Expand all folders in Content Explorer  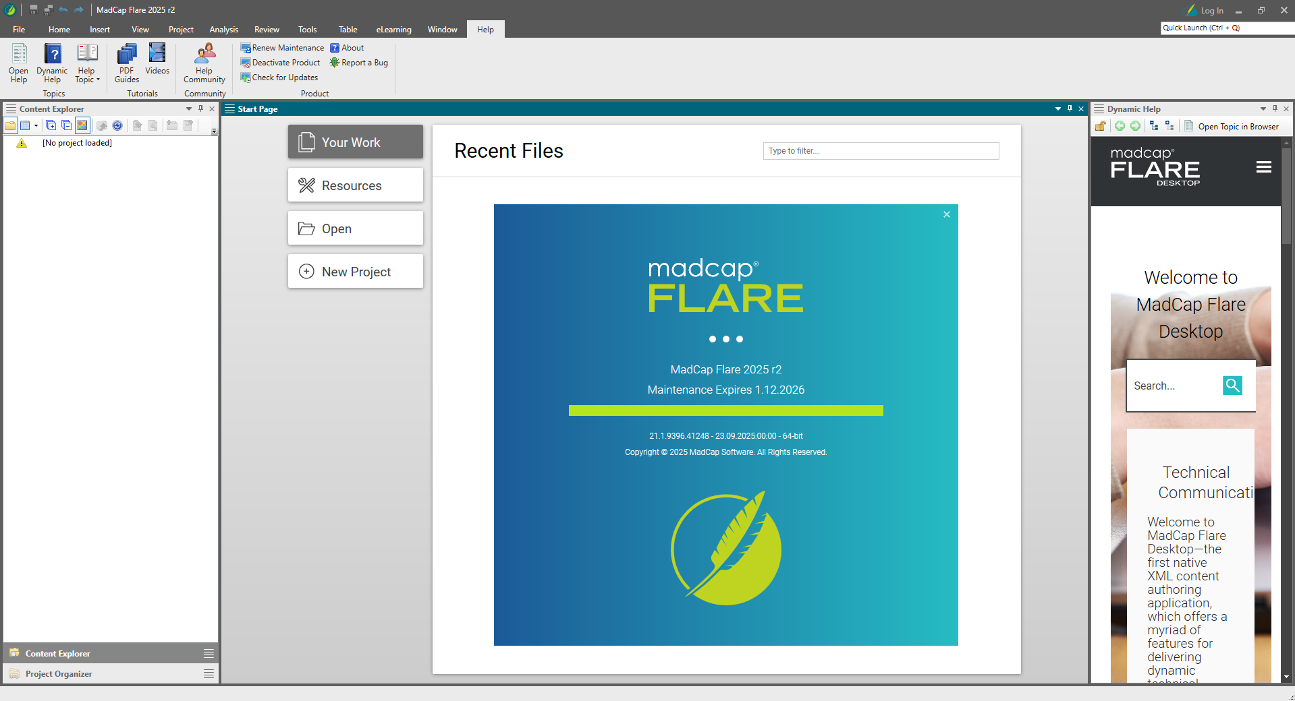(51, 125)
